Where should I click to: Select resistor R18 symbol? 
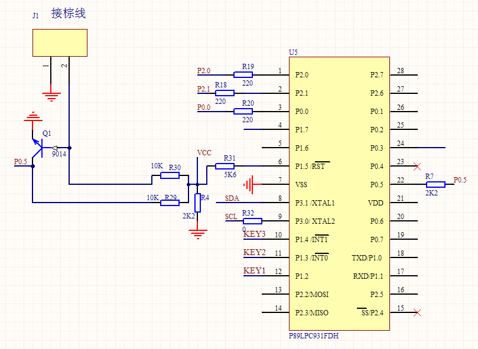[x=225, y=93]
